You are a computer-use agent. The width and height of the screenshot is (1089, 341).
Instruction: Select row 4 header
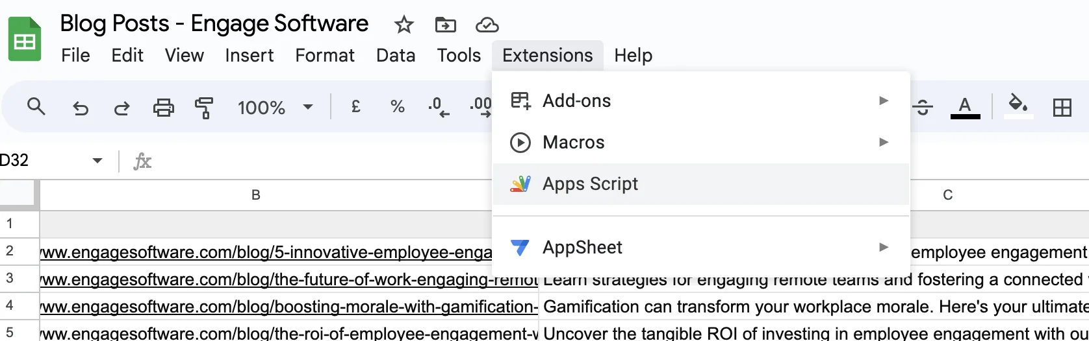[x=19, y=305]
